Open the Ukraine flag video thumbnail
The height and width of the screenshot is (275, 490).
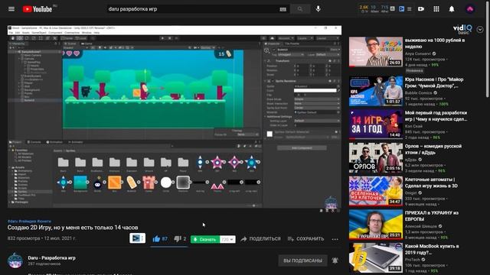tap(376, 224)
